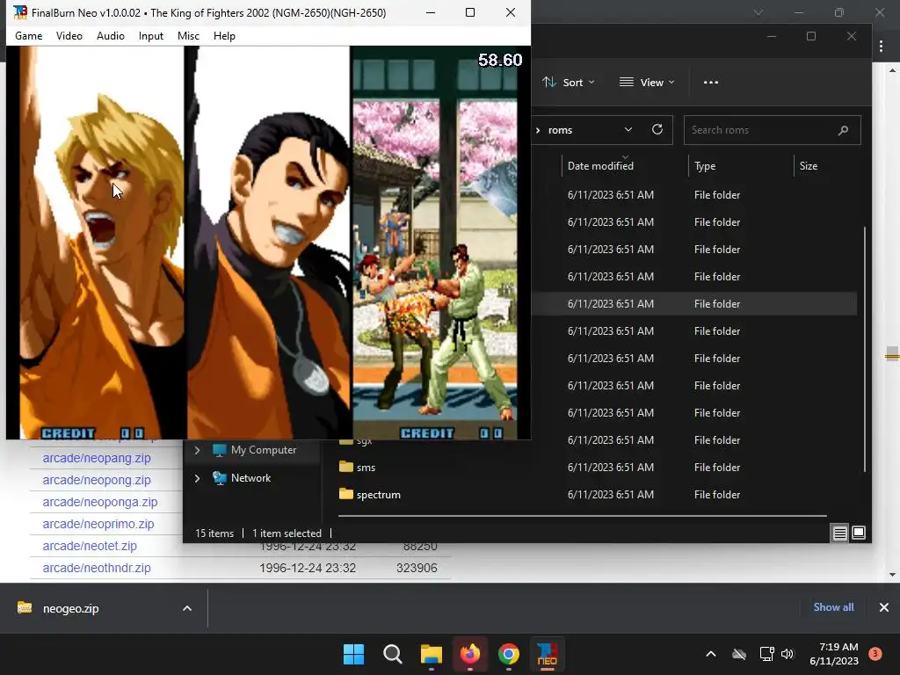Viewport: 900px width, 675px height.
Task: Open the Windows Start menu
Action: (x=353, y=654)
